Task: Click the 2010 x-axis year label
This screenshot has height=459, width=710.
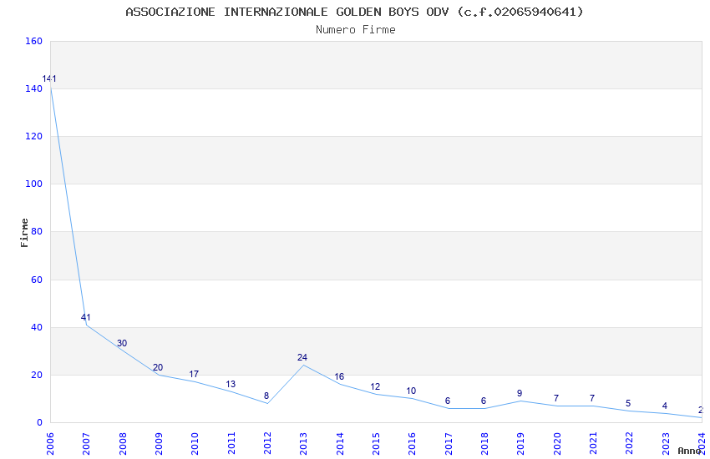Action: [x=195, y=443]
